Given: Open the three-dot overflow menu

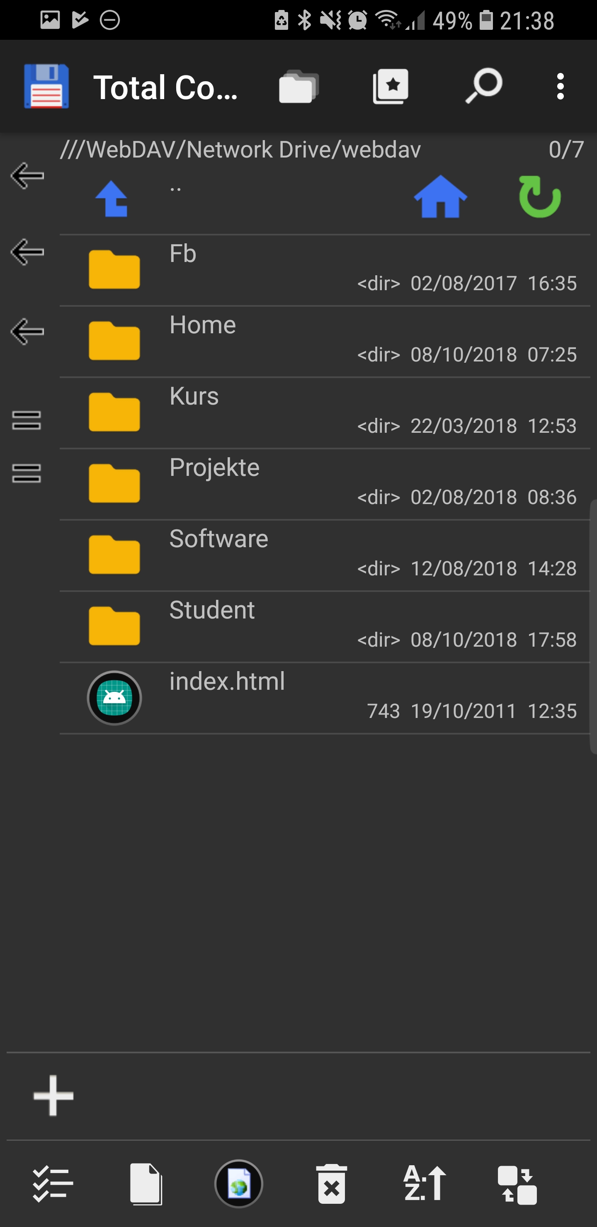Looking at the screenshot, I should point(561,87).
